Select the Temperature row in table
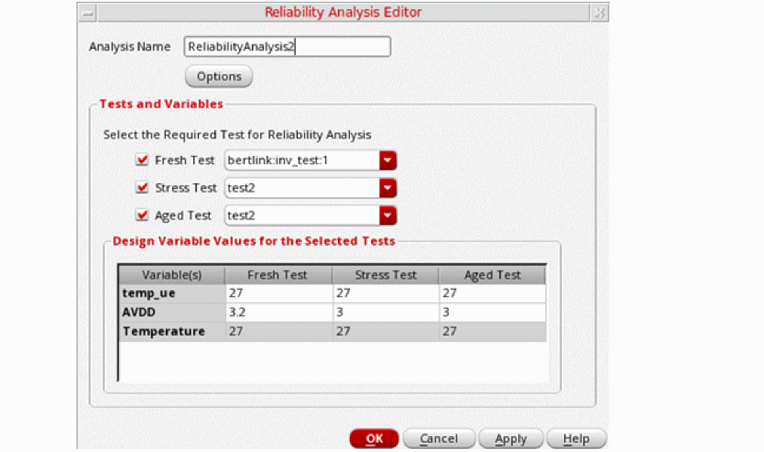 (x=333, y=331)
